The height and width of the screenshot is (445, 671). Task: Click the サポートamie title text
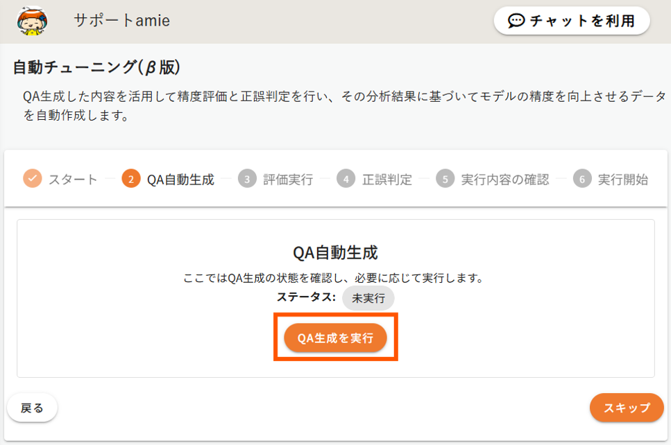(121, 21)
